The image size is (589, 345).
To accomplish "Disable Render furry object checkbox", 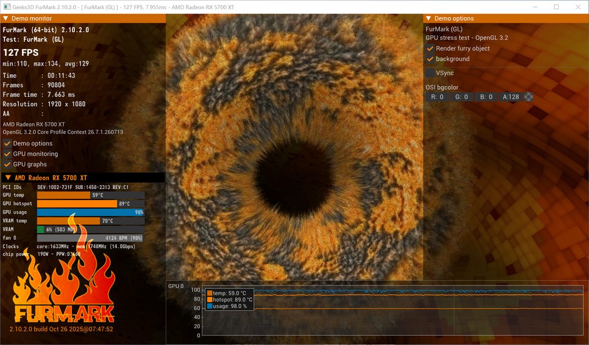I will [x=430, y=48].
